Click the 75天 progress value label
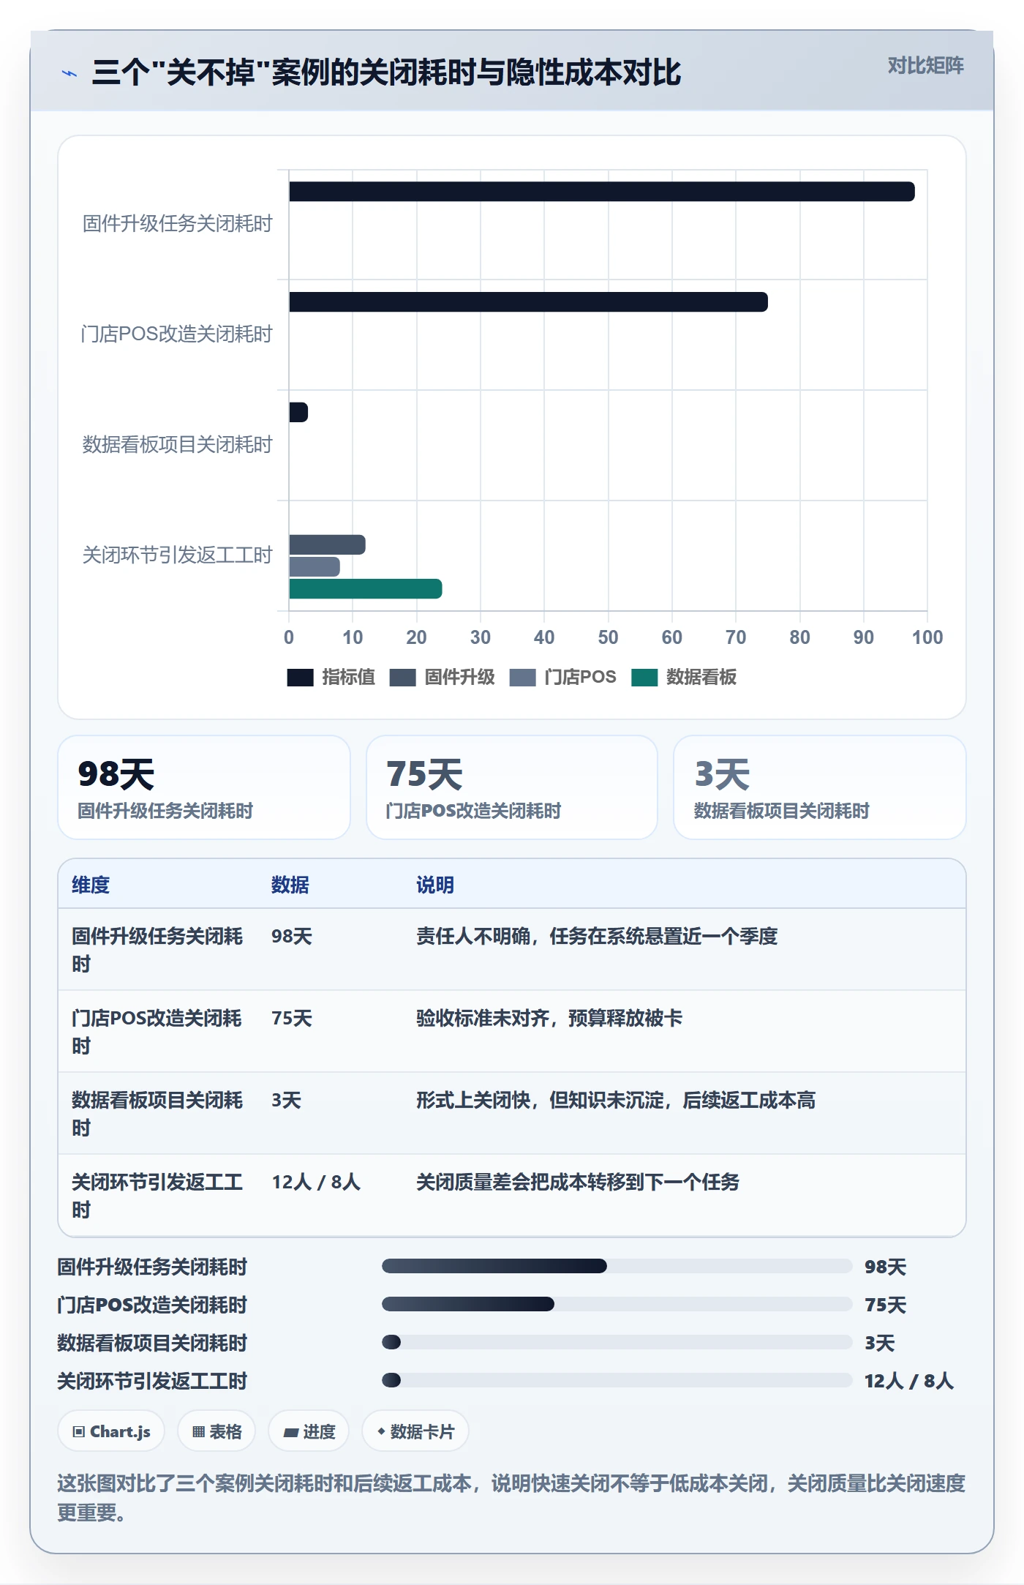Screen dimensions: 1024x1585 point(885,1305)
